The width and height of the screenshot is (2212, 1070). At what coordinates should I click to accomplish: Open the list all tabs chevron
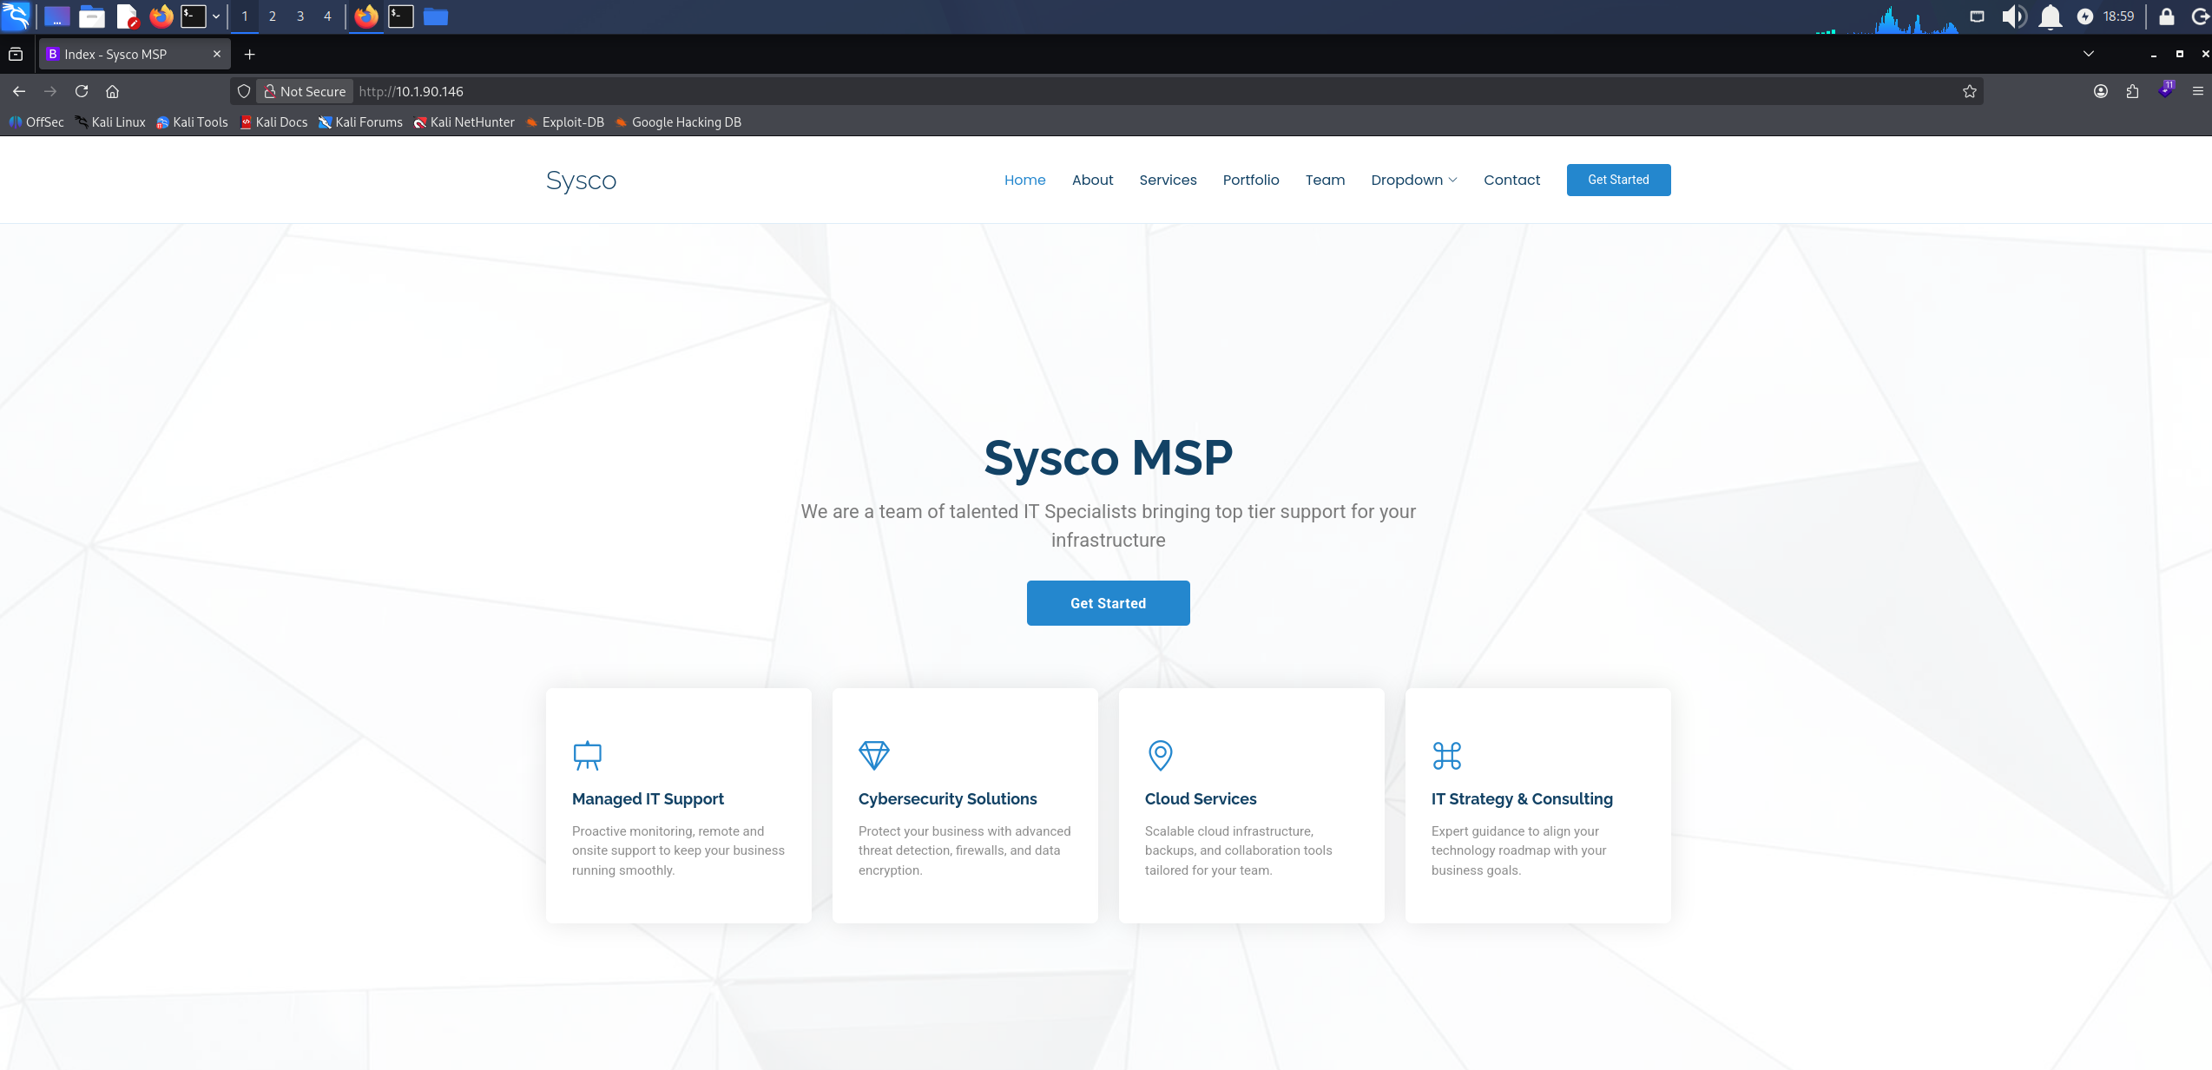[x=2089, y=54]
